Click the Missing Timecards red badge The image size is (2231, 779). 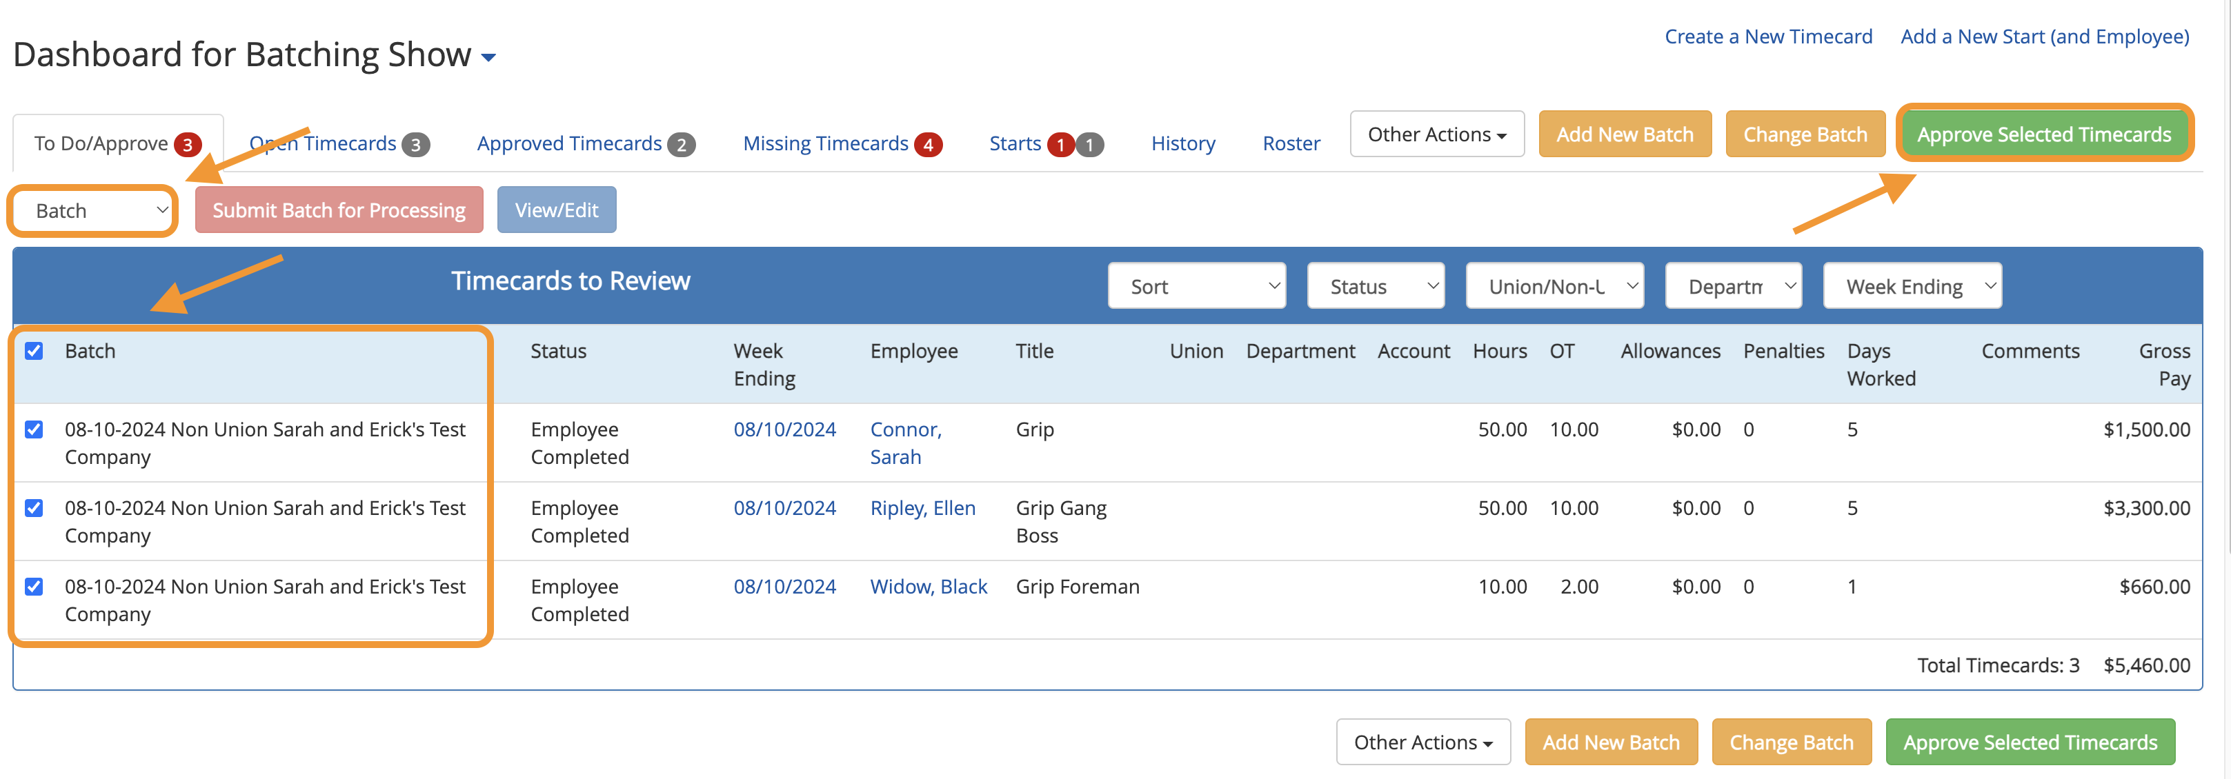point(929,145)
